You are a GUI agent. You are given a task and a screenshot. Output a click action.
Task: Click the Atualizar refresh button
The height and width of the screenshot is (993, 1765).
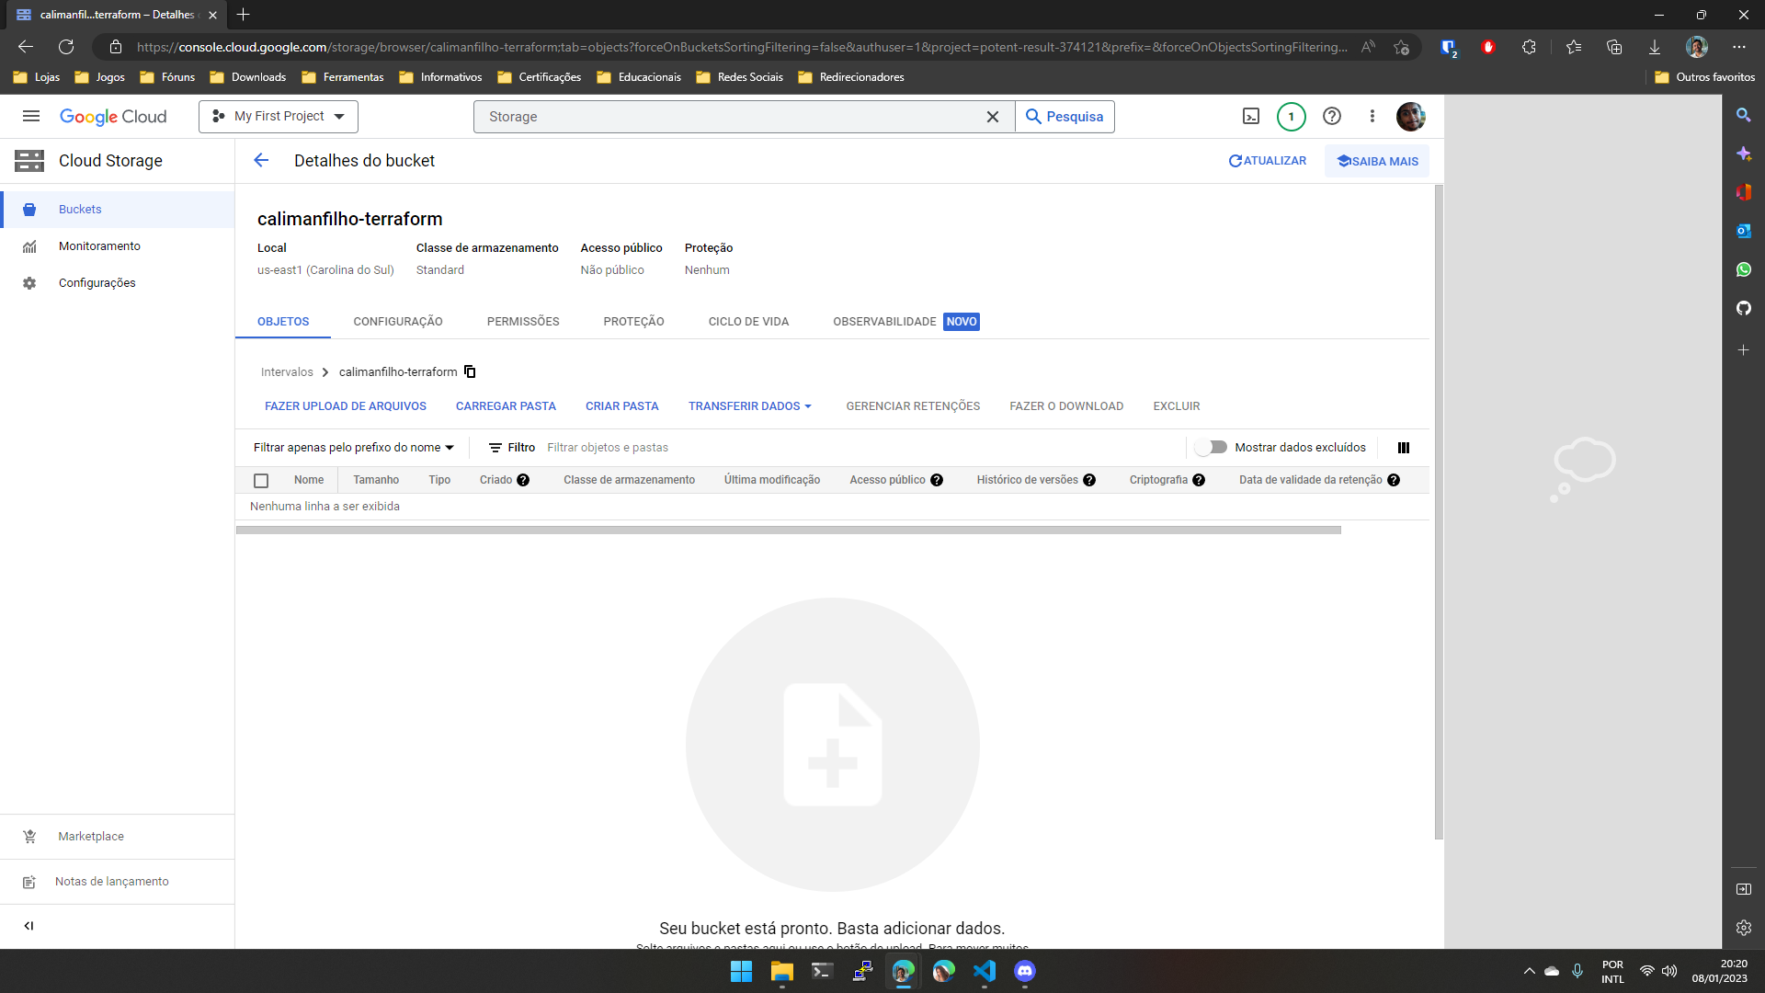[1267, 161]
